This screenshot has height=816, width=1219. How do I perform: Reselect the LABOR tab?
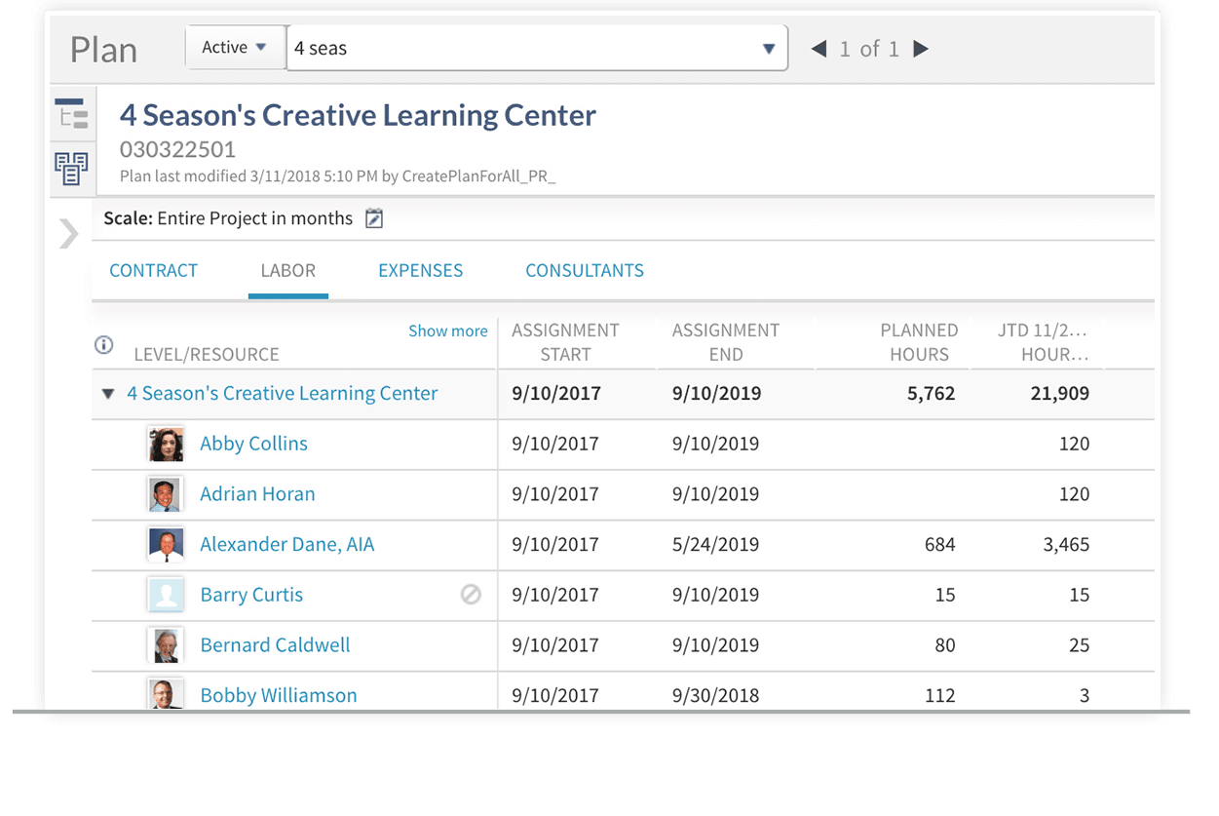point(287,270)
